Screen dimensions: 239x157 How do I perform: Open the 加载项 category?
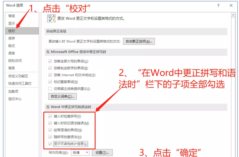[13, 91]
